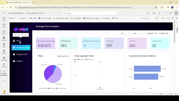Click Set alert
This screenshot has width=179, height=101.
click(x=106, y=18)
